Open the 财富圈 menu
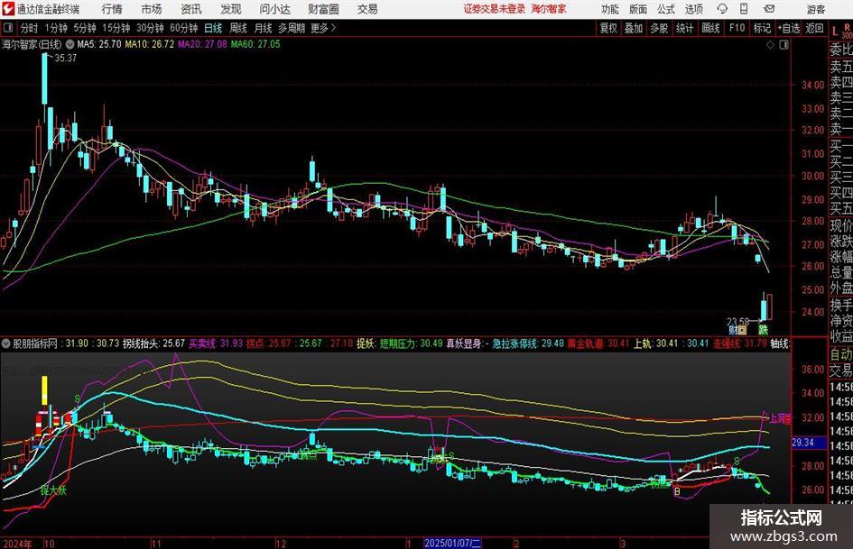This screenshot has height=549, width=853. pos(323,9)
